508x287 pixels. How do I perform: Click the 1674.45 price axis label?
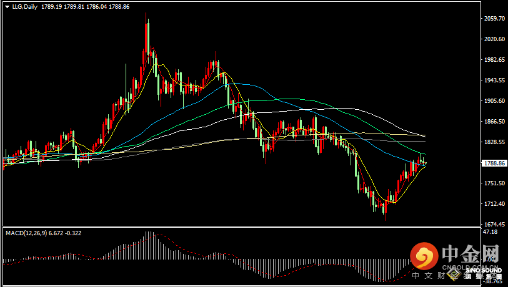coord(494,224)
